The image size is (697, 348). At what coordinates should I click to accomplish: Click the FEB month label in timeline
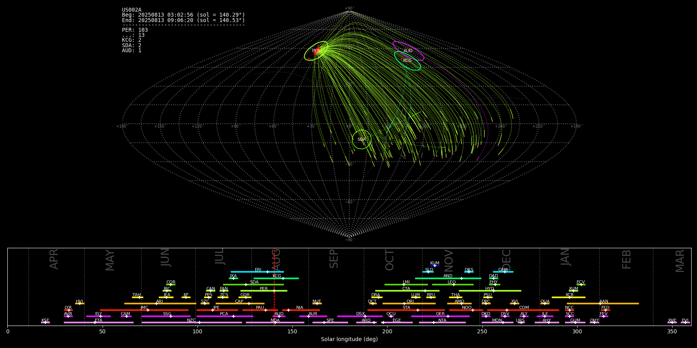click(627, 259)
